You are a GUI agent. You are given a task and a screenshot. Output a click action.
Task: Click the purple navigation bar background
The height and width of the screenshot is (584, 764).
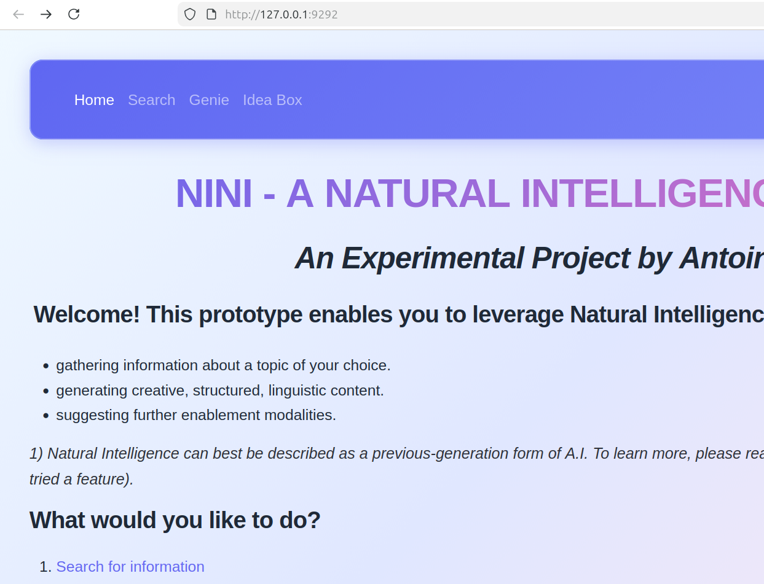click(492, 74)
